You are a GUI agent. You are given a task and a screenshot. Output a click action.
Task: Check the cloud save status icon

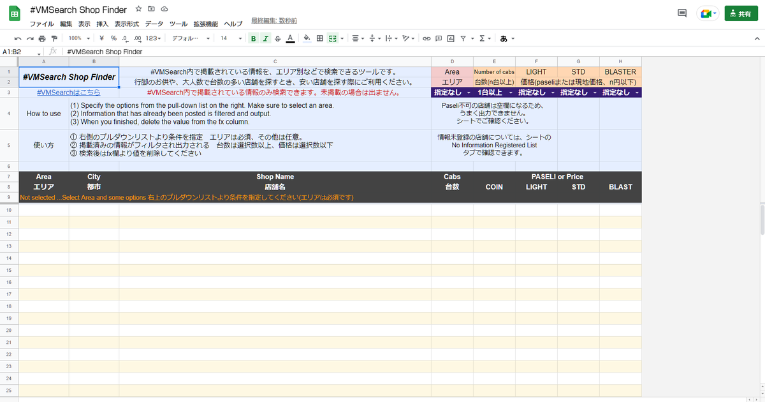click(x=164, y=10)
